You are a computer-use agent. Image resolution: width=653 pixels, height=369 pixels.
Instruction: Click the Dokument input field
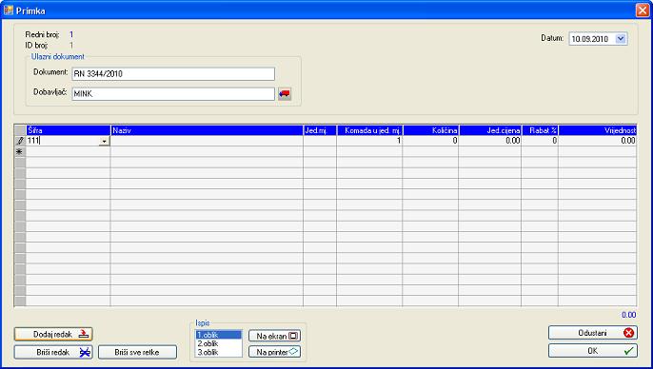click(173, 73)
